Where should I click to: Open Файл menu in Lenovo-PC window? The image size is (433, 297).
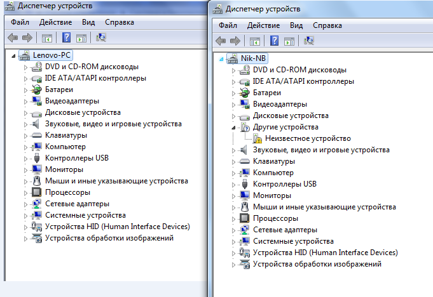tap(20, 22)
